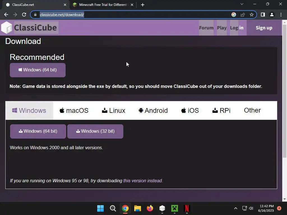Open the Play link in the header
The width and height of the screenshot is (287, 215).
pos(222,28)
